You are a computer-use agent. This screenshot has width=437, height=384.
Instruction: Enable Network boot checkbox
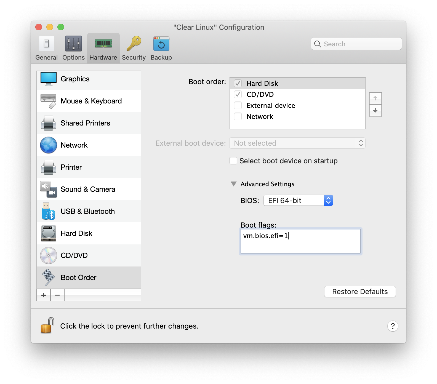click(238, 116)
